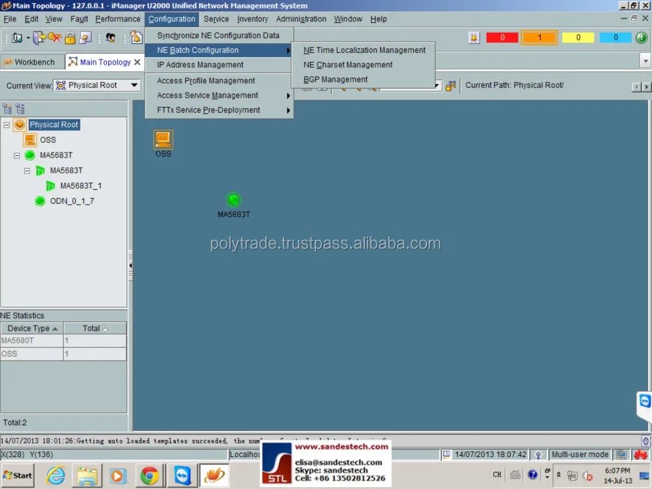The width and height of the screenshot is (652, 489).
Task: Click the exit/logout door icon in toolbar
Action: pos(39,38)
